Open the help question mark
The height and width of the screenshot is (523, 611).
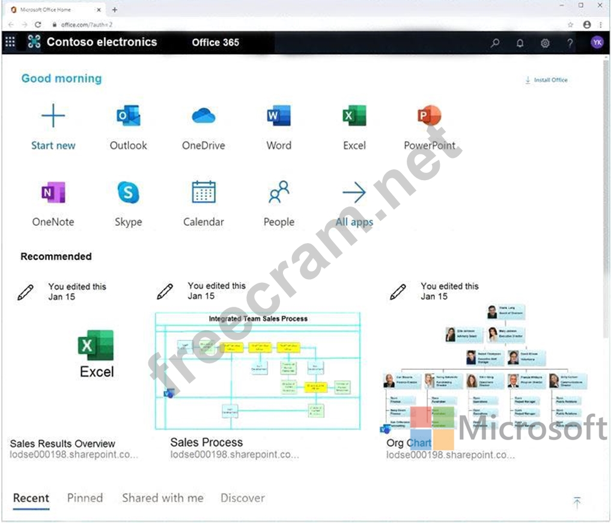(x=570, y=43)
